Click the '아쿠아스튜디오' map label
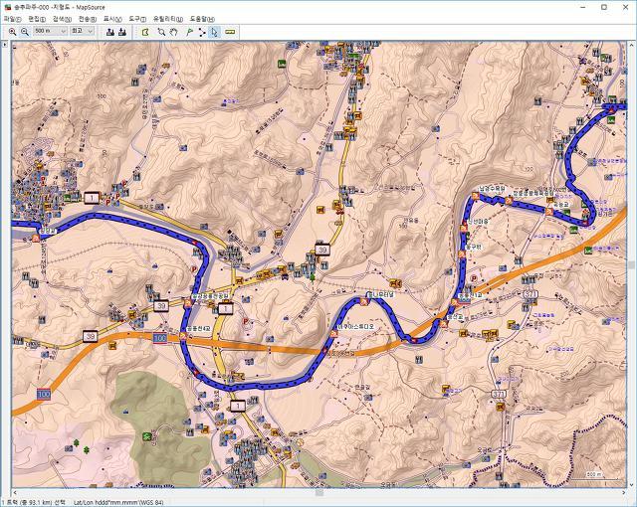637x507 pixels. click(356, 327)
